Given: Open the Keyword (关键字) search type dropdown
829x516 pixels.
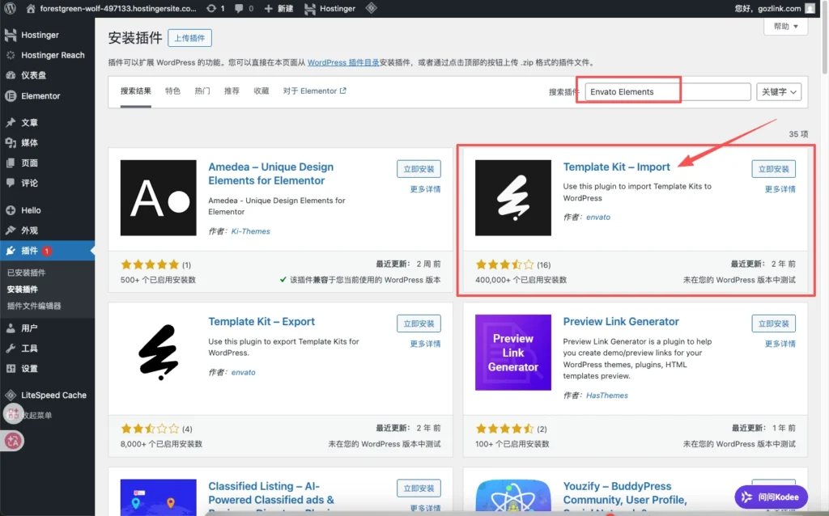Looking at the screenshot, I should click(779, 91).
